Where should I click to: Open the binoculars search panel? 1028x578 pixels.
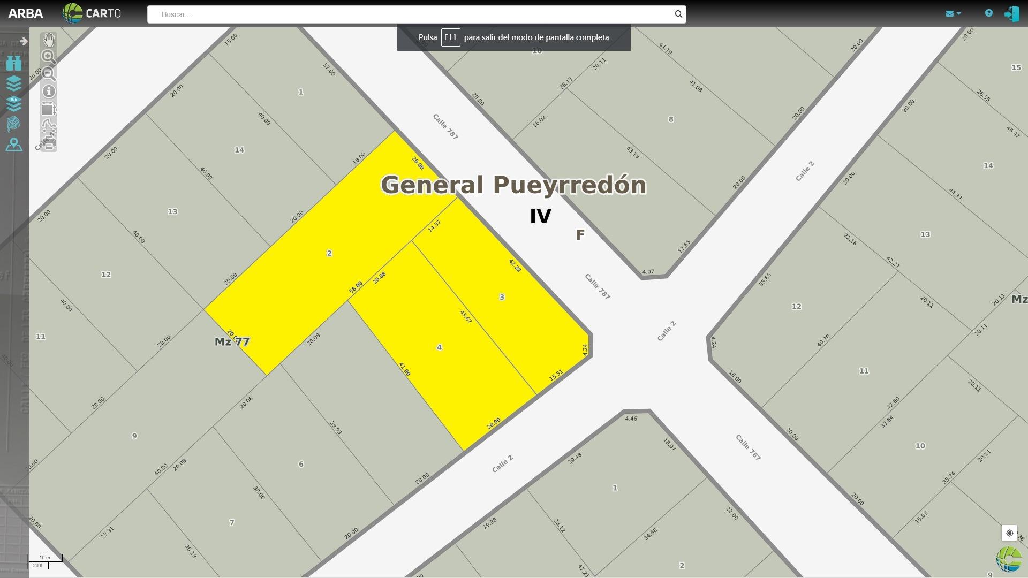[x=14, y=63]
